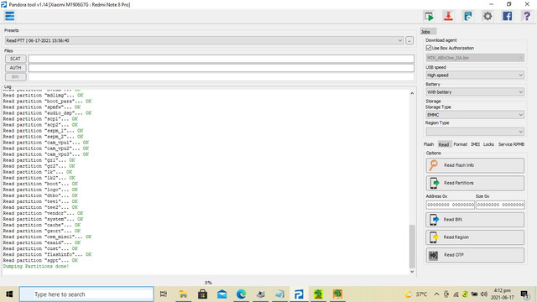
Task: Switch to the Locks tab
Action: 488,144
